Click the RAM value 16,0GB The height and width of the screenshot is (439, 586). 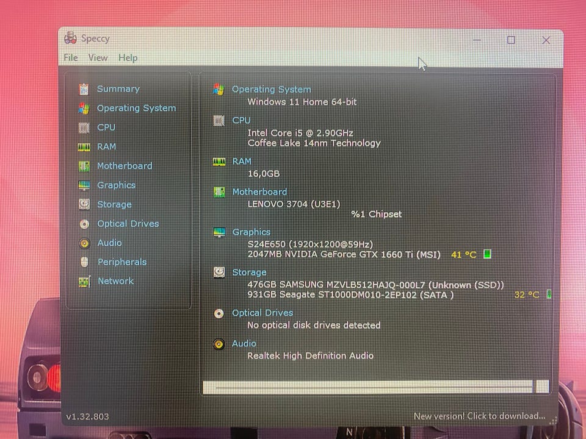264,174
